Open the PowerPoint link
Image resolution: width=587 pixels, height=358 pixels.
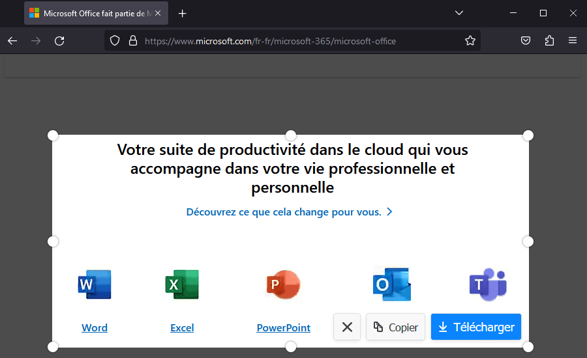point(284,327)
